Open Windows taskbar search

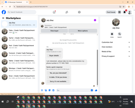pos(8,102)
